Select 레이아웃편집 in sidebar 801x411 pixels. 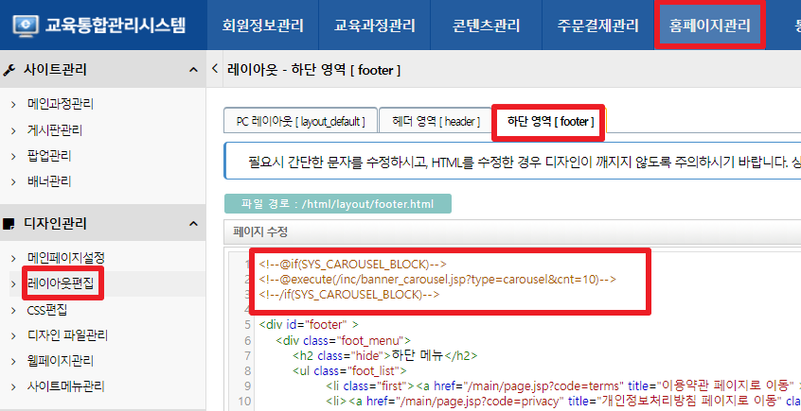(x=61, y=283)
